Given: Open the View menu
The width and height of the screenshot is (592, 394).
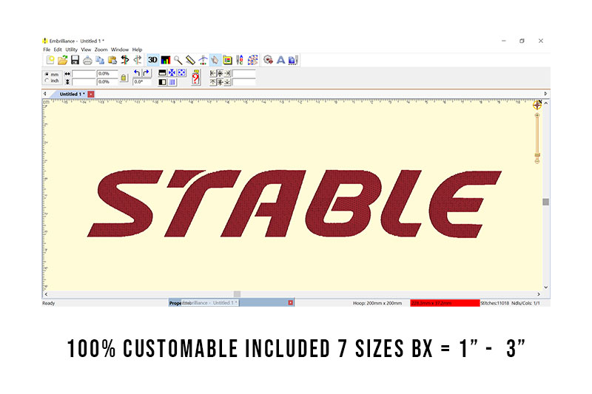Looking at the screenshot, I should [x=86, y=50].
